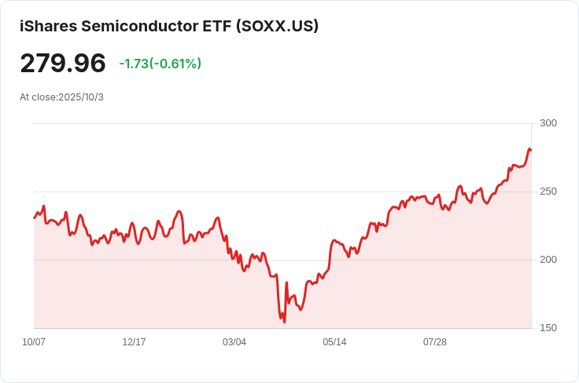
Task: Click the -1.73(-0.61%) change text
Action: point(160,64)
